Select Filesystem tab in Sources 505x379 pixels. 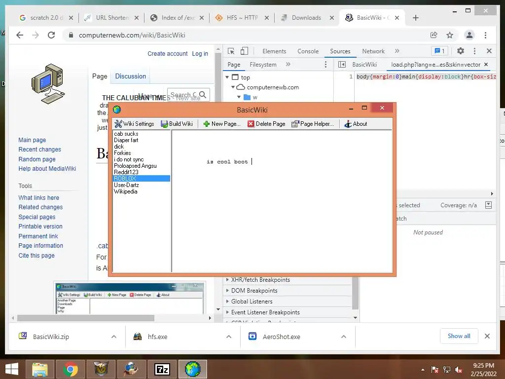[x=263, y=65]
